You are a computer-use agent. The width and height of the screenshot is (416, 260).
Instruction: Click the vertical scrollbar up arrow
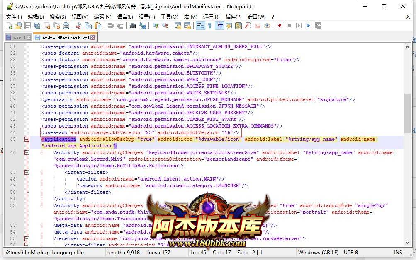[x=407, y=47]
